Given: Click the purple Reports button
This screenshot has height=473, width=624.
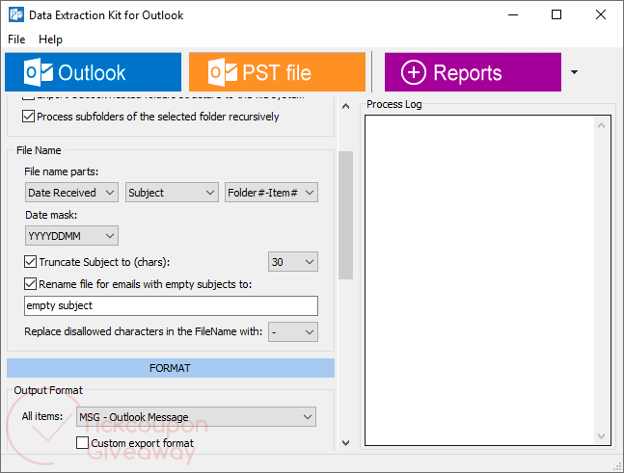Looking at the screenshot, I should coord(473,72).
